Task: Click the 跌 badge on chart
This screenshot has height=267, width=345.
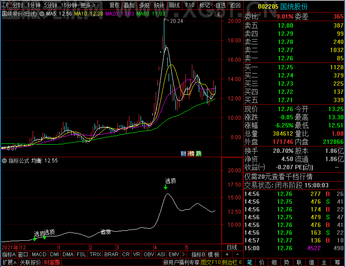Action: 199,153
